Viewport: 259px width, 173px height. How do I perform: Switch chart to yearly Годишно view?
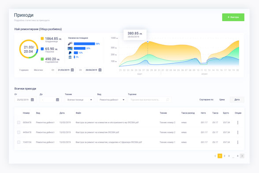pos(24,70)
